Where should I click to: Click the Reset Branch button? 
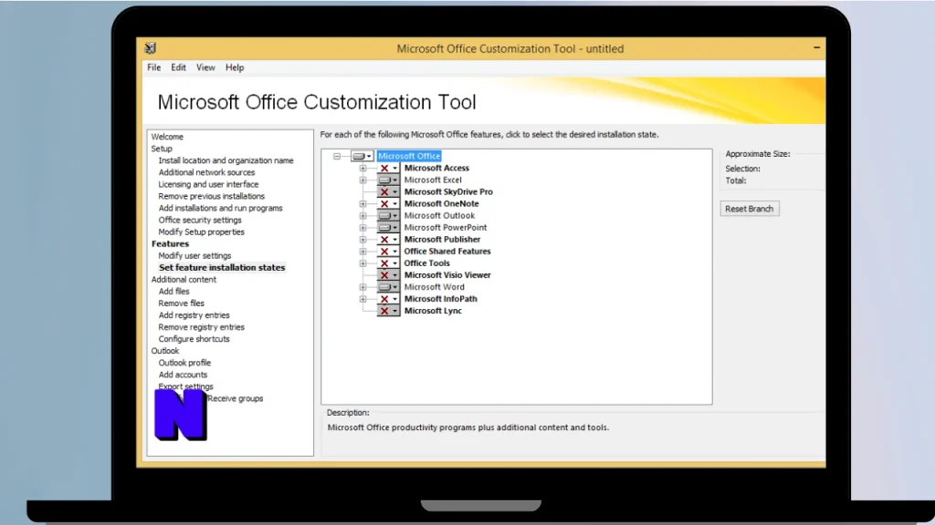(x=750, y=209)
